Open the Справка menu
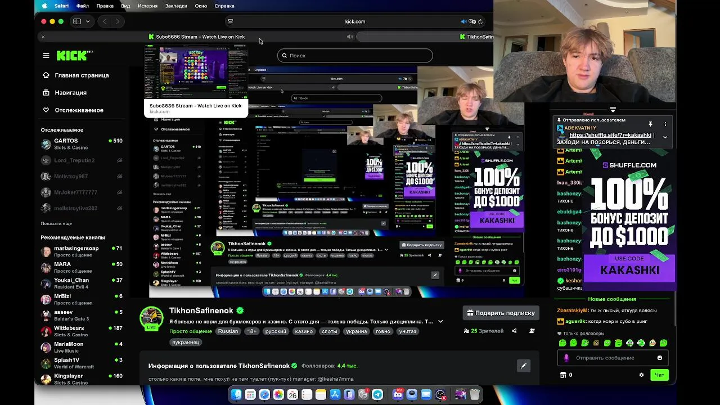The height and width of the screenshot is (405, 720). [224, 6]
